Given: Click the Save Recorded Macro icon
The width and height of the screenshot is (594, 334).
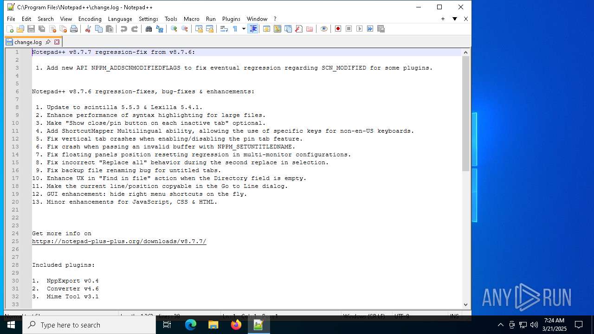Looking at the screenshot, I should (x=381, y=29).
